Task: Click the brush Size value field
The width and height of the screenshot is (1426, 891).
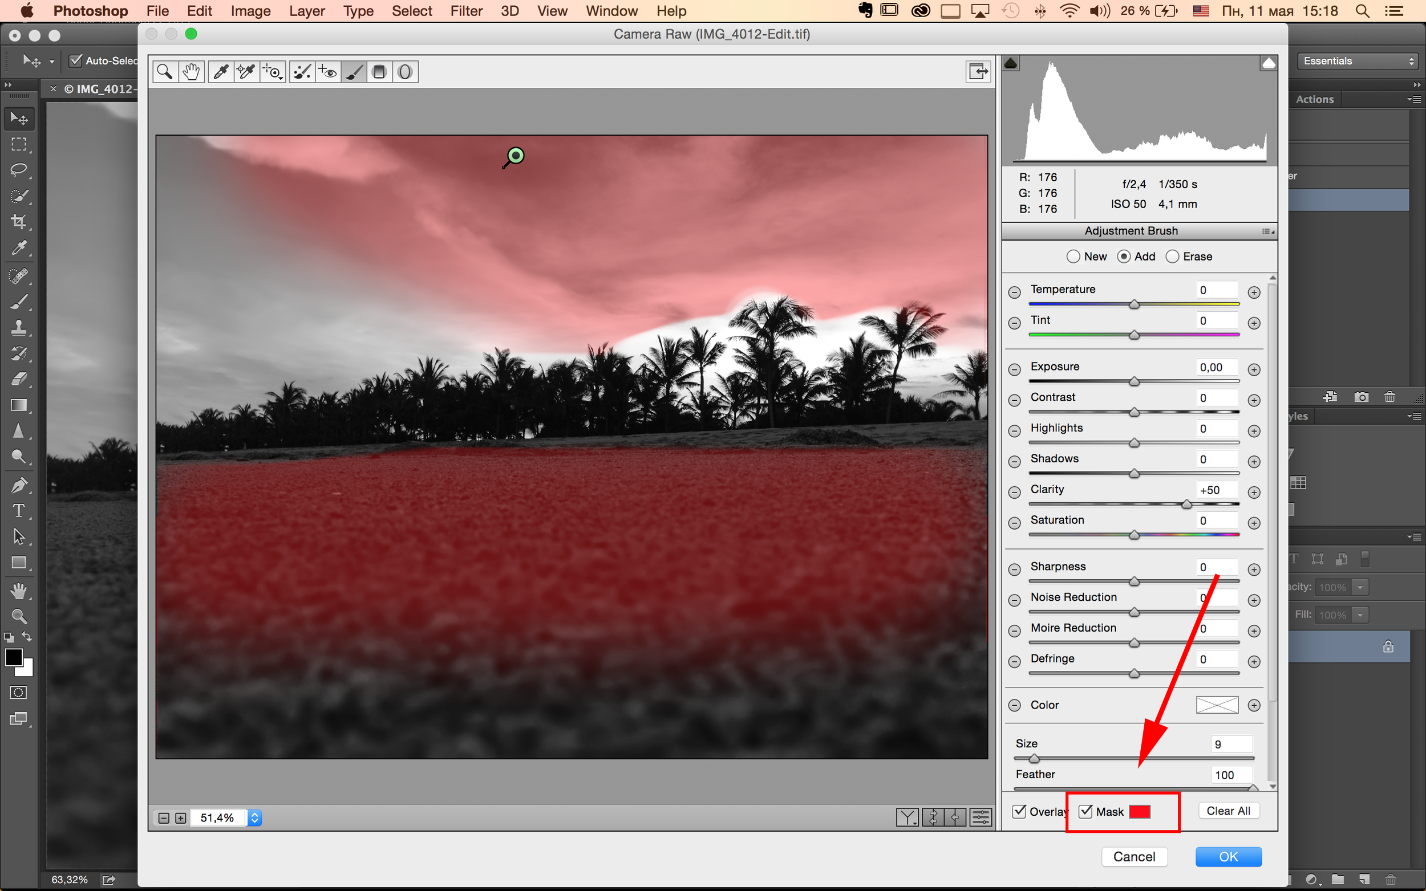Action: pyautogui.click(x=1231, y=744)
